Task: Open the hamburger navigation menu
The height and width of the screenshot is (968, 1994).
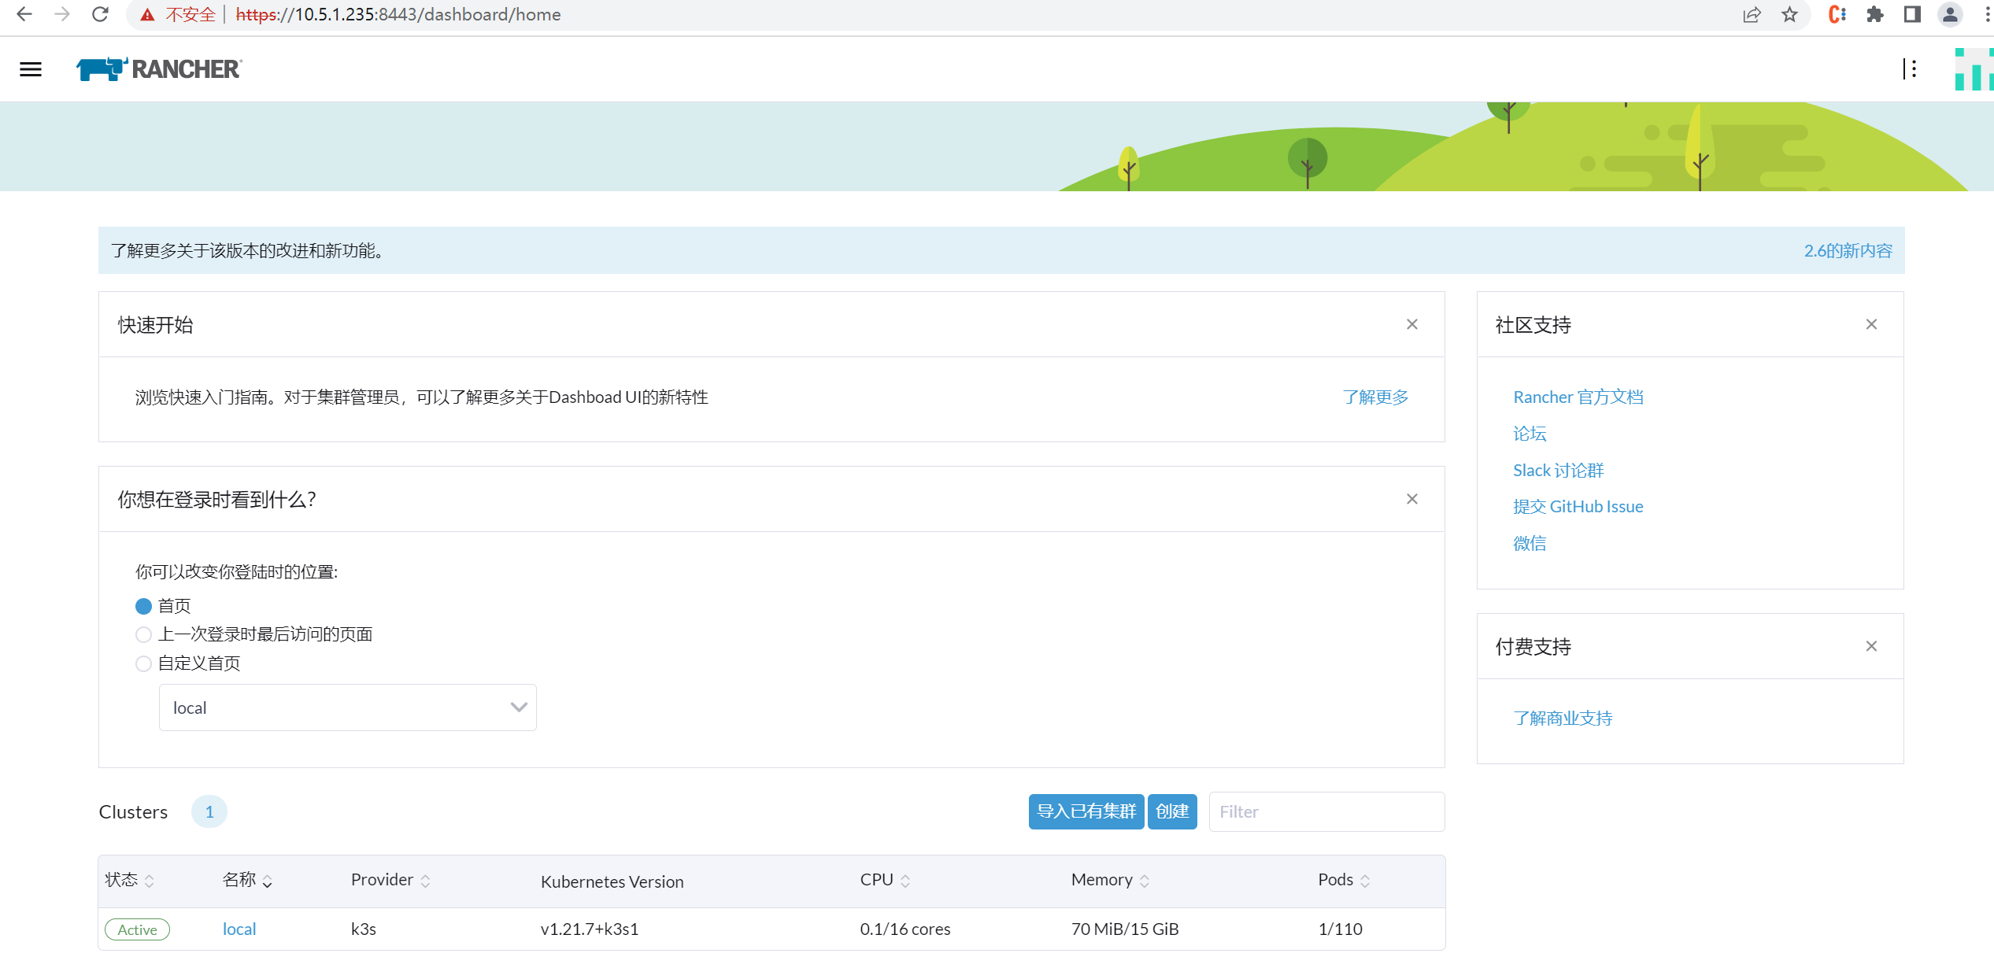Action: 31,69
